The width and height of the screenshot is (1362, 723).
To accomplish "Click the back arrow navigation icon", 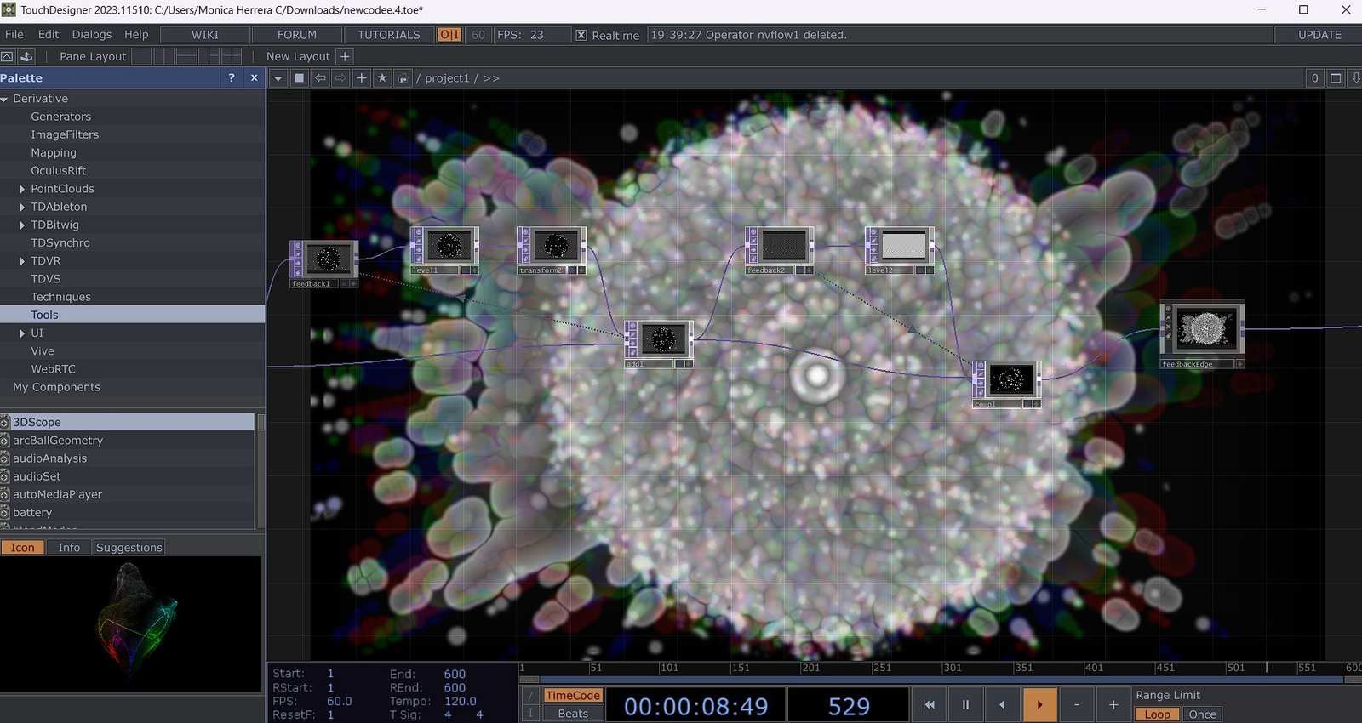I will click(320, 78).
